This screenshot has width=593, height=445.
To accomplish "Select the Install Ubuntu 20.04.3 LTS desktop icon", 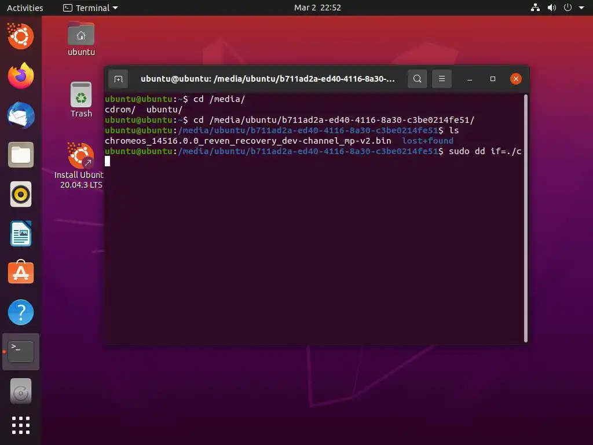I will [79, 165].
